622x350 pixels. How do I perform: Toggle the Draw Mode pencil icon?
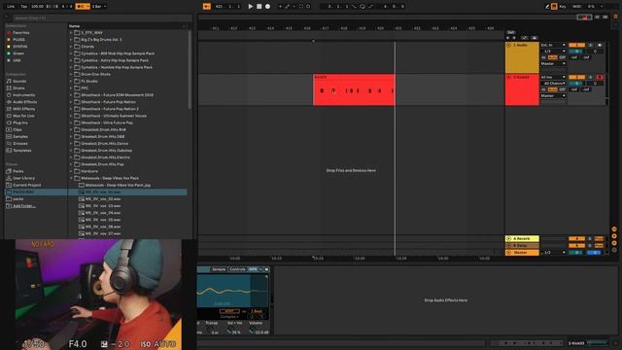(x=547, y=7)
